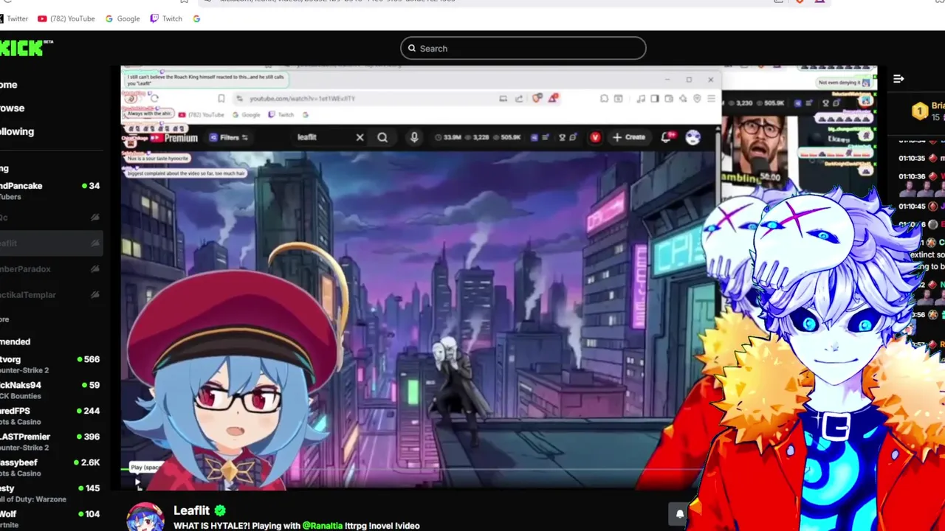
Task: Open the @Ranaltia mention in stream title
Action: [x=323, y=526]
